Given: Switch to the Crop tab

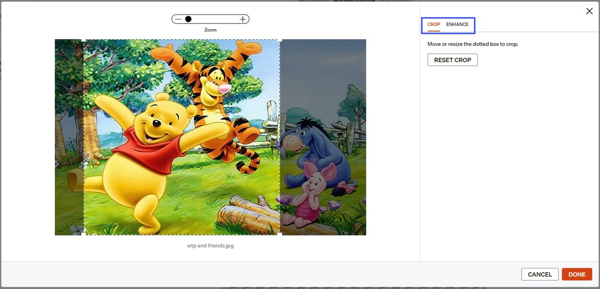Looking at the screenshot, I should [x=434, y=25].
